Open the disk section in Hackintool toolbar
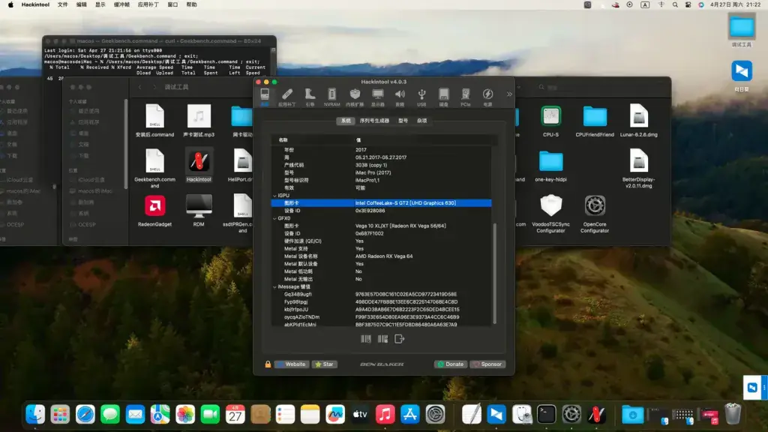Image resolution: width=768 pixels, height=432 pixels. click(443, 97)
